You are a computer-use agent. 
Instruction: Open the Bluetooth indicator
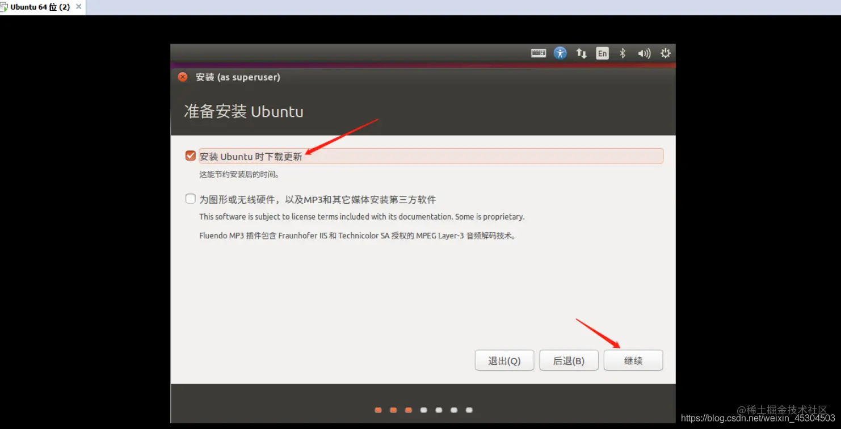coord(623,53)
